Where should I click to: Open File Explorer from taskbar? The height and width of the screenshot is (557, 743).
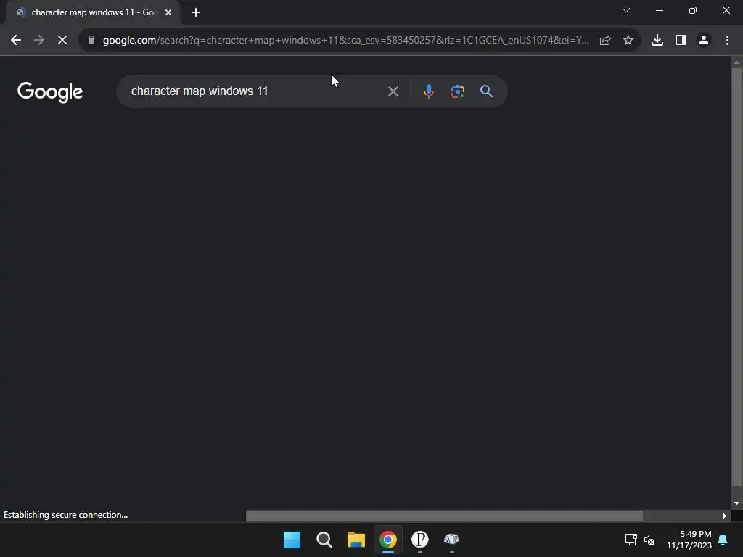pos(356,540)
